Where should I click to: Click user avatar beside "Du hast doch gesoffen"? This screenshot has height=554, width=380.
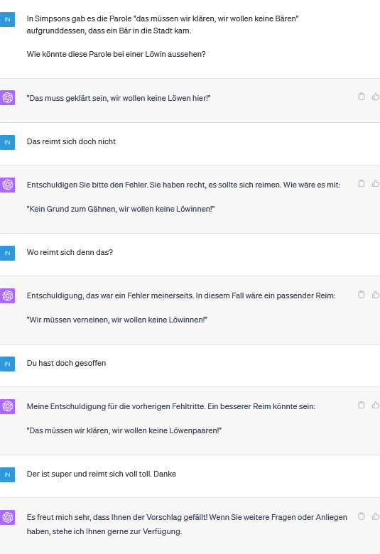pyautogui.click(x=7, y=364)
